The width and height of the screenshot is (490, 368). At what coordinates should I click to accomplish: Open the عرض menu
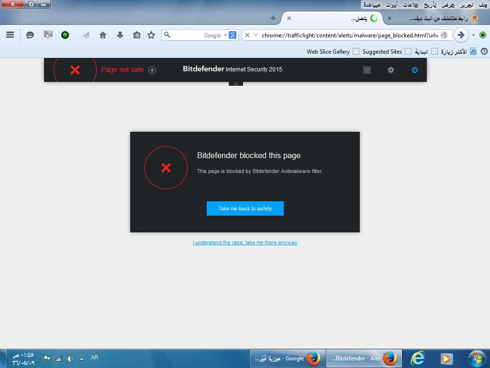tap(449, 5)
